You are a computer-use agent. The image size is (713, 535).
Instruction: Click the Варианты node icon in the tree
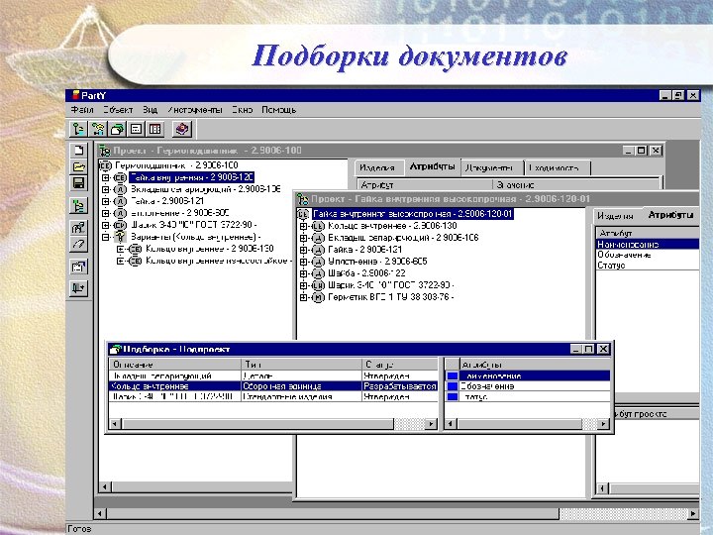(x=120, y=237)
